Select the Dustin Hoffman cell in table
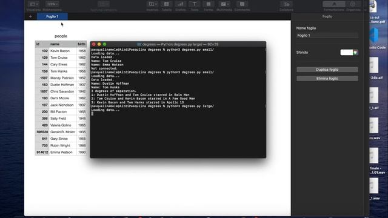 [x=62, y=85]
